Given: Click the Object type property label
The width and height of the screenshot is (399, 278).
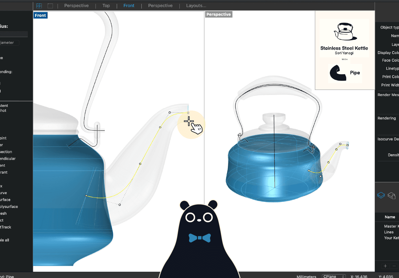Looking at the screenshot, I should (x=390, y=27).
